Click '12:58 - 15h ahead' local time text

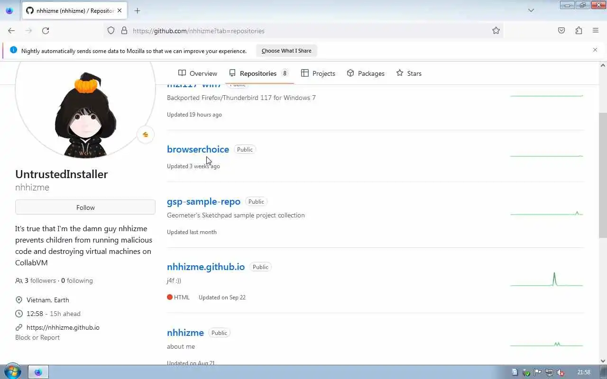pyautogui.click(x=54, y=314)
